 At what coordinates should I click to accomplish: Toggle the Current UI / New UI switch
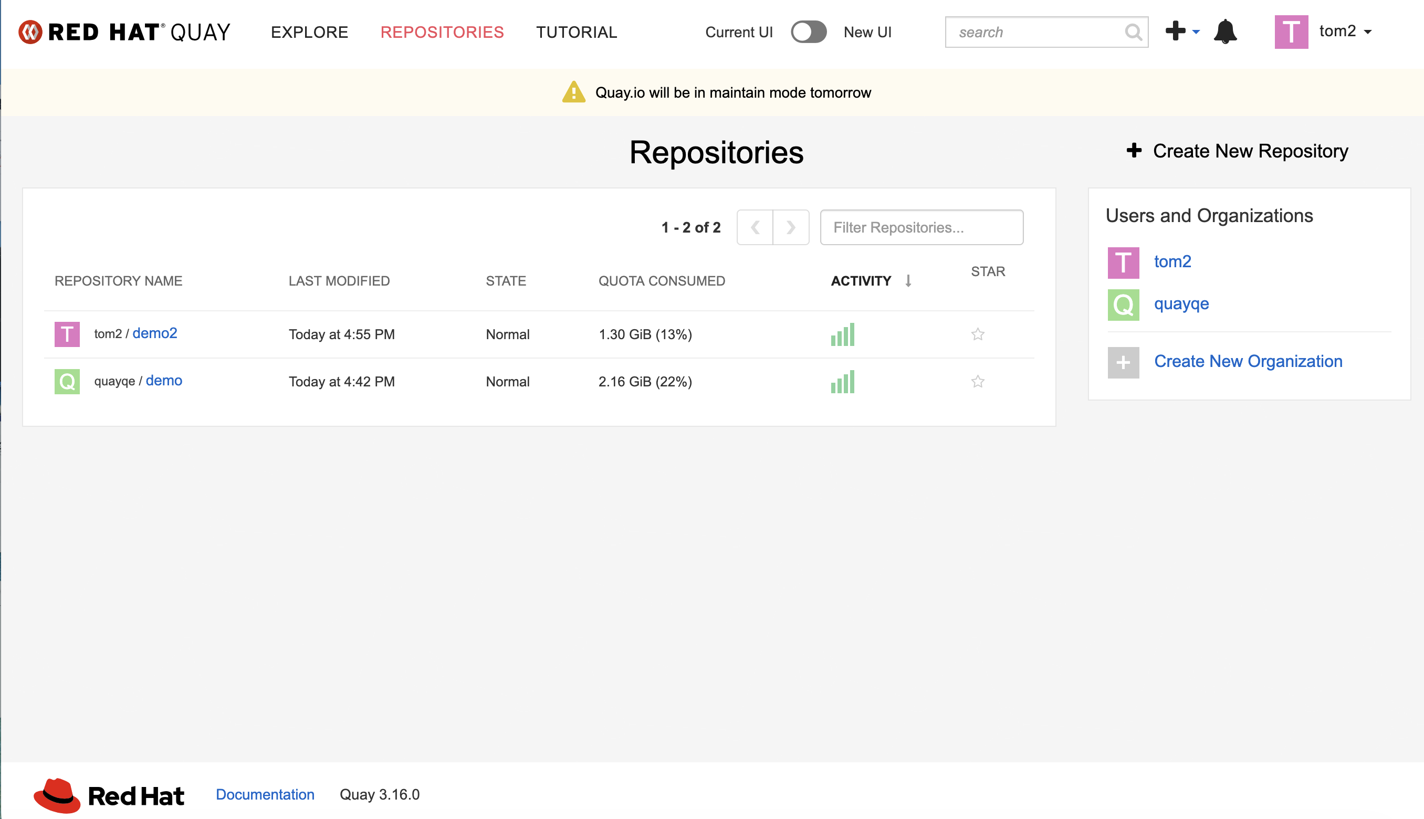pos(808,32)
